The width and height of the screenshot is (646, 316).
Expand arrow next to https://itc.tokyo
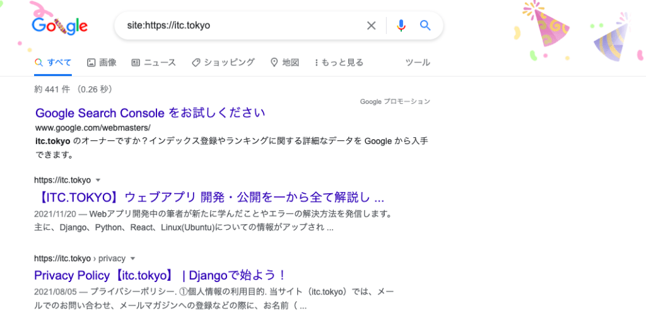[x=98, y=180]
